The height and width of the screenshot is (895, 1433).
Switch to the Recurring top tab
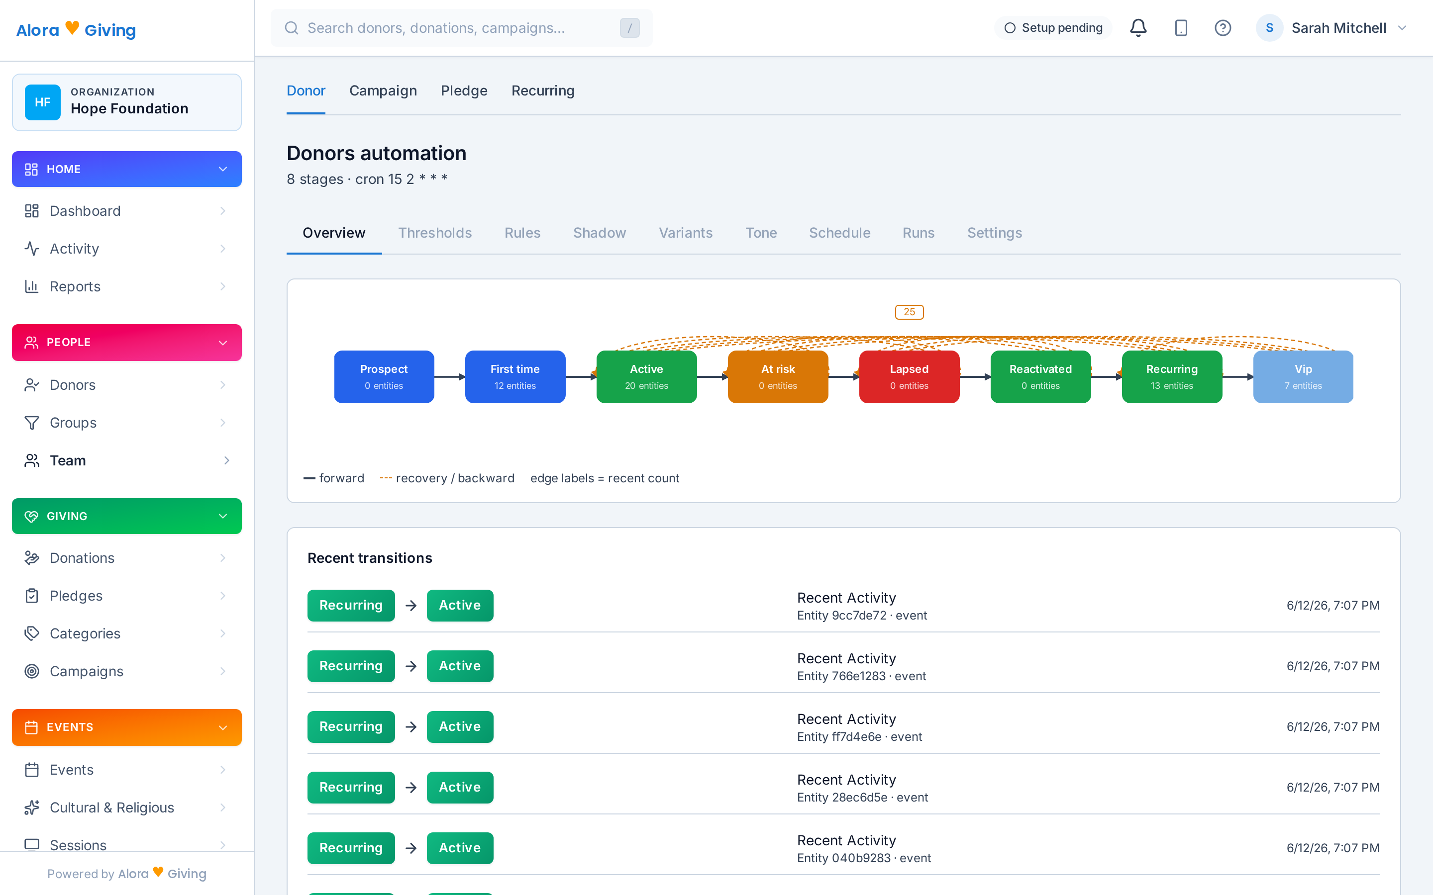point(543,90)
